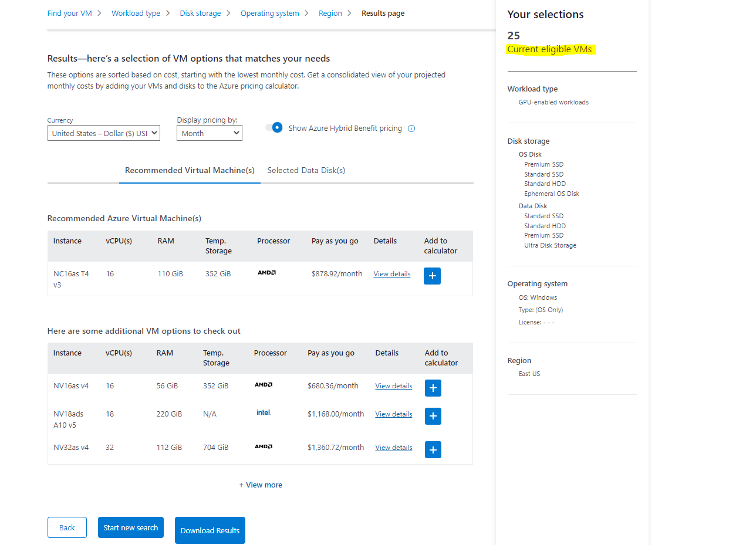Click the $1,360.72/month price

[x=336, y=448]
